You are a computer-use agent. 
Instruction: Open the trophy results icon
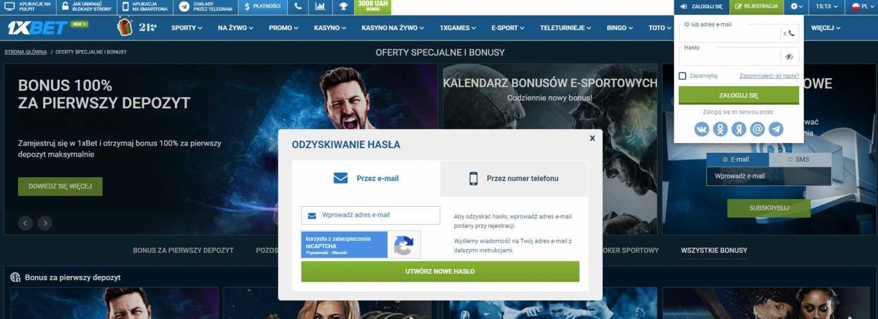point(343,6)
